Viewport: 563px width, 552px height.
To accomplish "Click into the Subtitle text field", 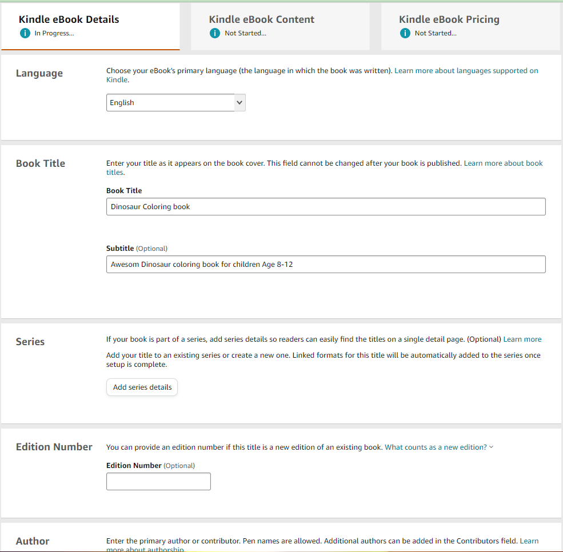I will (x=326, y=265).
